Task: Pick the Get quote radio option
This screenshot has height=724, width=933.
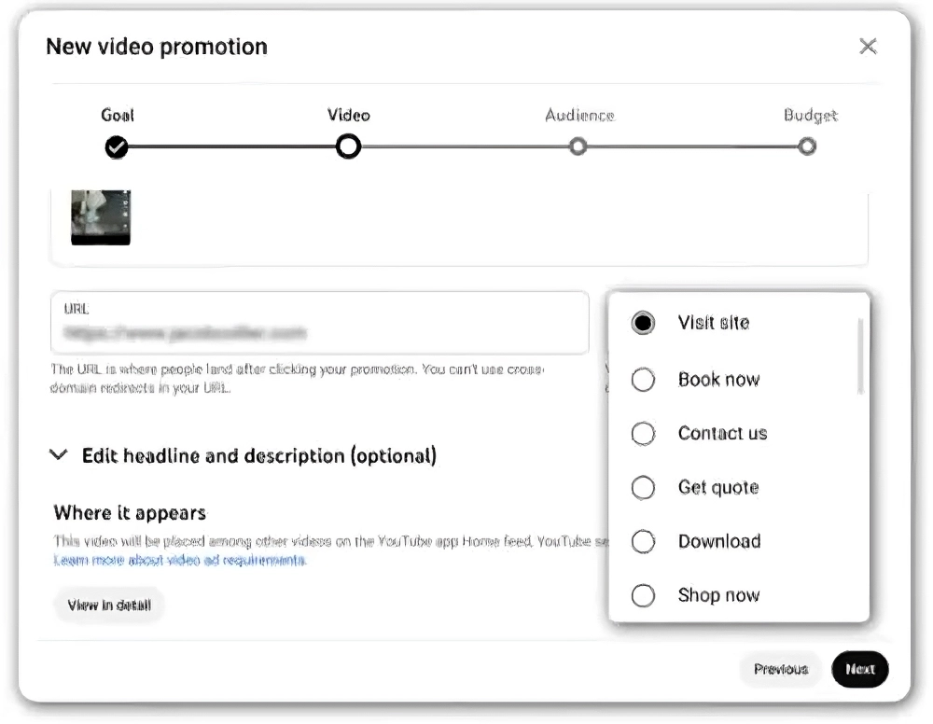Action: (643, 488)
